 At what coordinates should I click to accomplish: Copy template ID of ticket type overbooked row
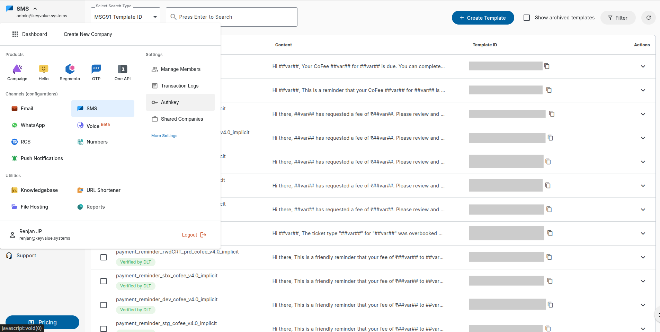click(550, 233)
